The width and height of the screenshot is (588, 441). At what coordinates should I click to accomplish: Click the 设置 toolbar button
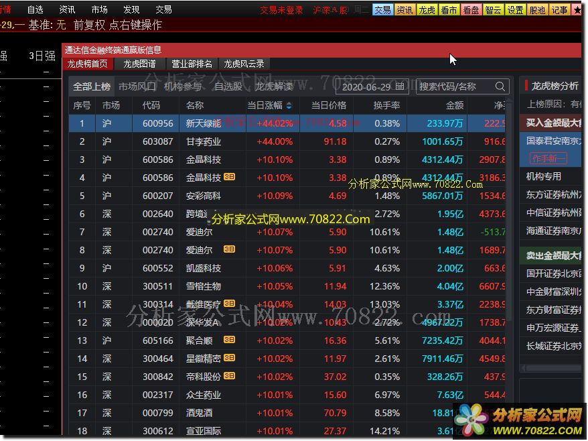515,10
